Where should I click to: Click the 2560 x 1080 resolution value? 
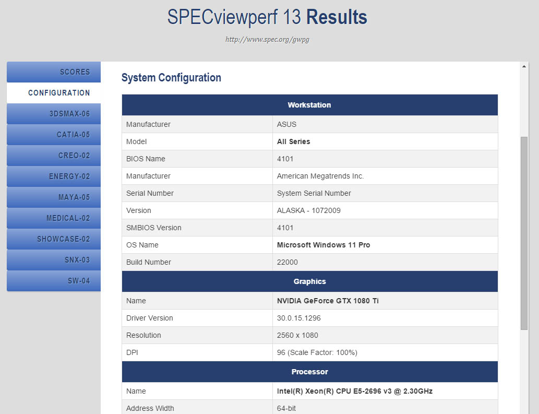(x=298, y=335)
